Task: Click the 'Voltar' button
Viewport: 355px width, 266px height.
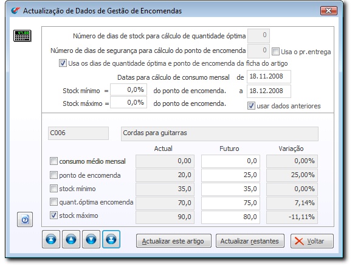Action: 312,241
